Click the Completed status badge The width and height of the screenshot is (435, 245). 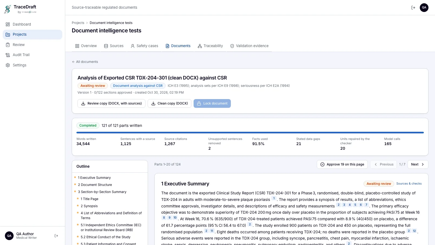pos(88,125)
